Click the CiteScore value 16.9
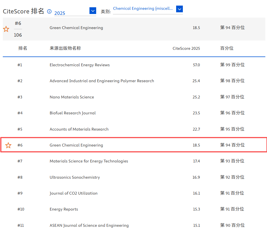Screen dimensions: 267x229 [x=196, y=177]
